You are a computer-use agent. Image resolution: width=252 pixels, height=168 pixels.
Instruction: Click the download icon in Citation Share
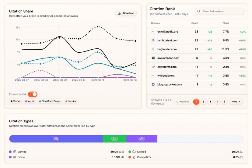pos(119,13)
